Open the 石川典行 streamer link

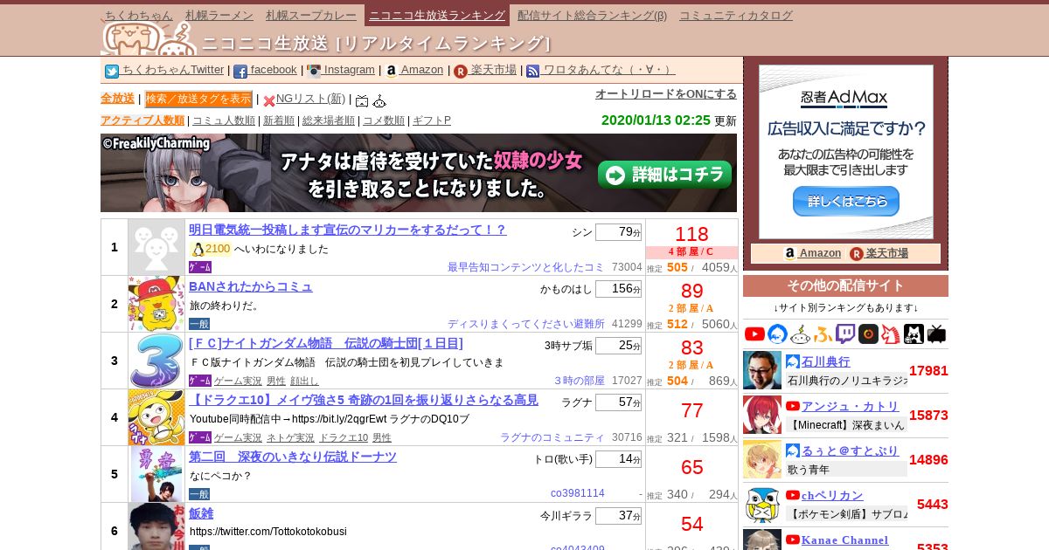(x=825, y=361)
